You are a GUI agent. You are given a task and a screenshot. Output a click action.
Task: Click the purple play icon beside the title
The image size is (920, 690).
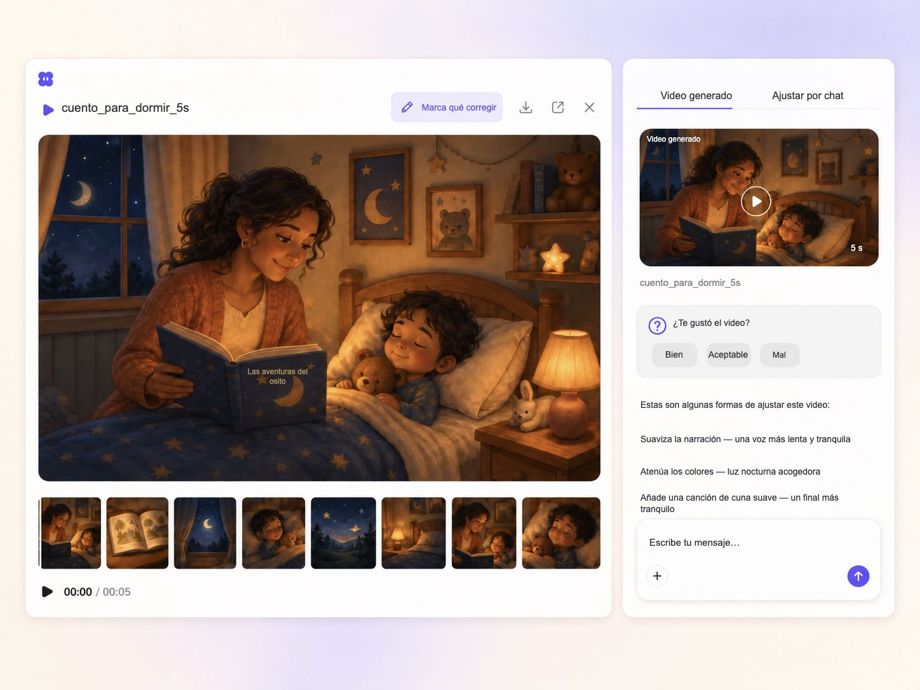(48, 110)
